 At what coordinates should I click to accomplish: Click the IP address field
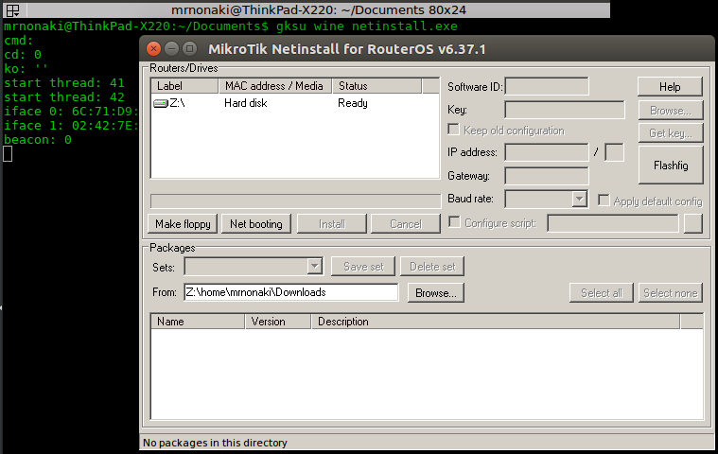(x=547, y=152)
